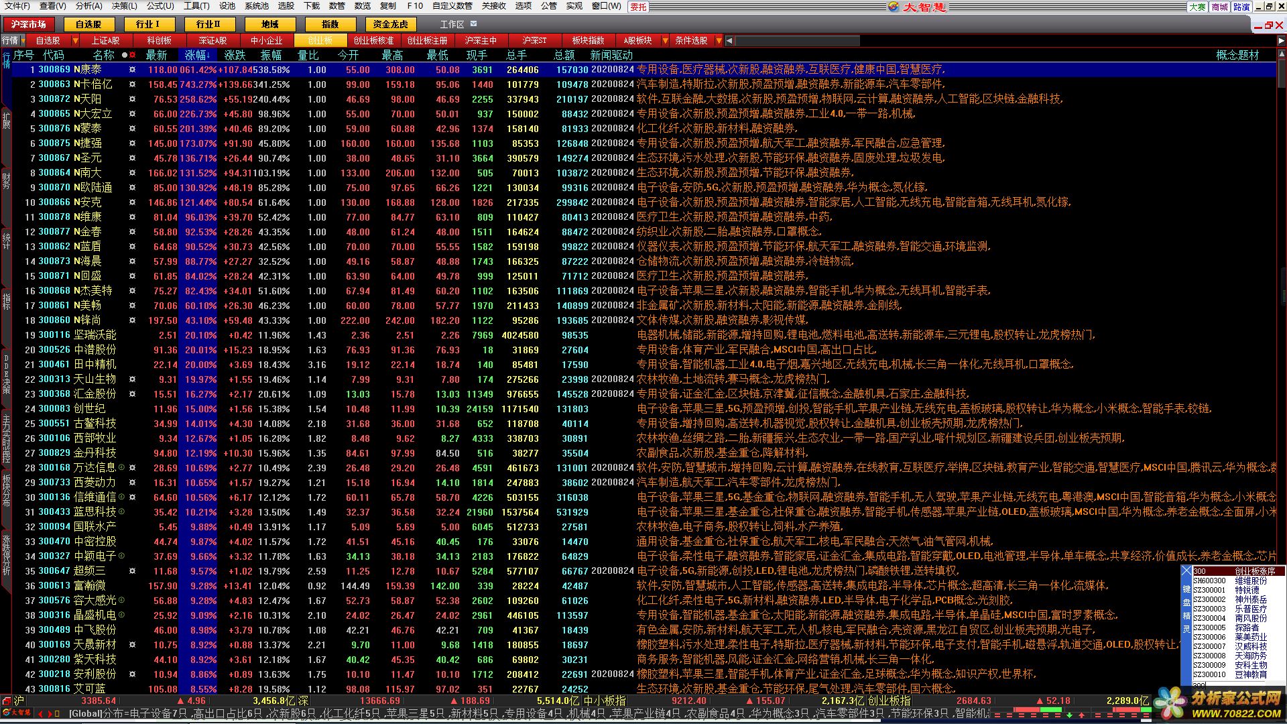Select SZ300002 神州泰岳 in the keyboard wizard list

coord(1239,599)
